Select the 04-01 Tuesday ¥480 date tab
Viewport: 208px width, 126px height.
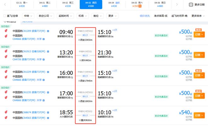click(x=45, y=4)
